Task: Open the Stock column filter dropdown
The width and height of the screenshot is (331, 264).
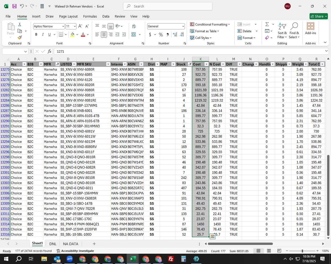Action: coord(190,64)
